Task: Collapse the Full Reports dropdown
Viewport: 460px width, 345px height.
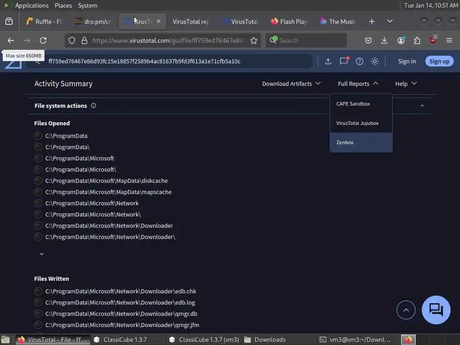Action: pos(358,84)
